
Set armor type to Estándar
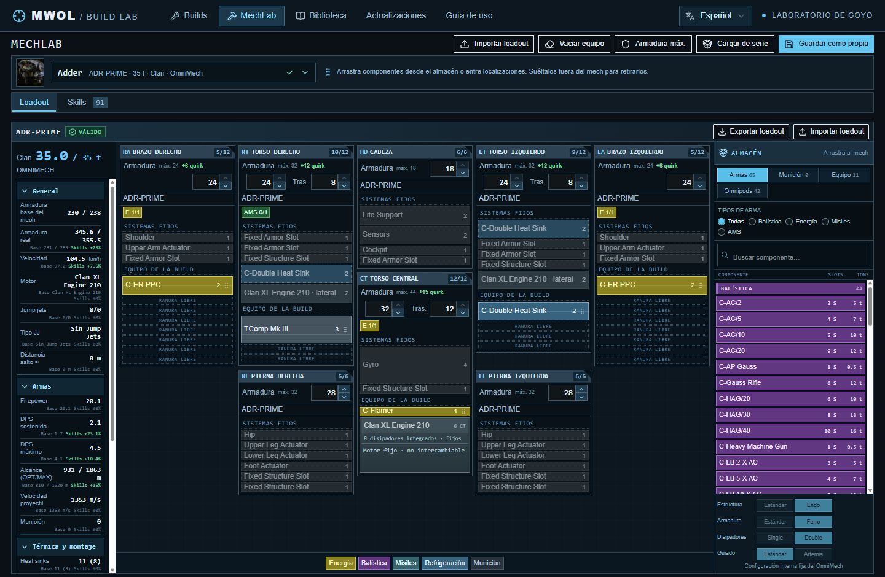click(x=775, y=522)
